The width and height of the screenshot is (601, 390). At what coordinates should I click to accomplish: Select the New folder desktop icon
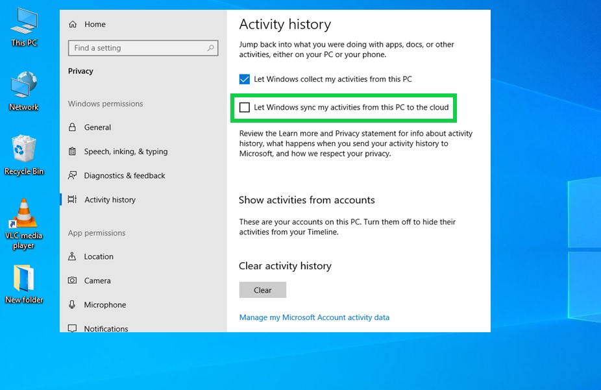pos(24,278)
